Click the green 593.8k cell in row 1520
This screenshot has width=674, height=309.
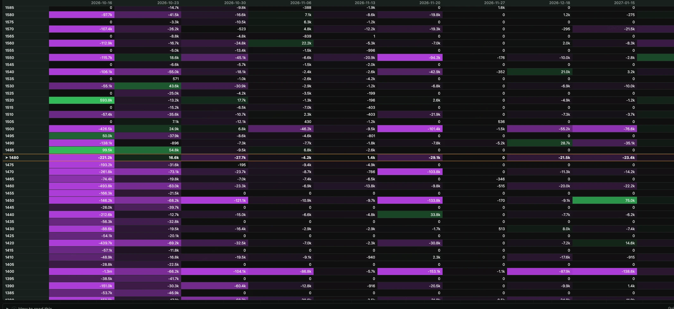[x=82, y=100]
